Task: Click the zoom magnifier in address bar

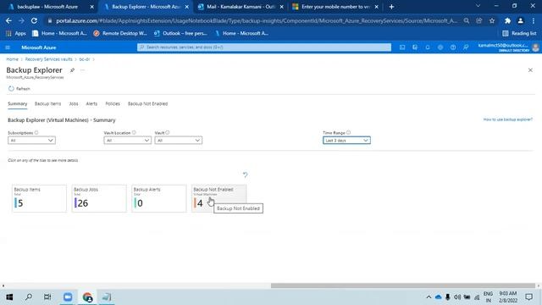Action: pos(467,20)
